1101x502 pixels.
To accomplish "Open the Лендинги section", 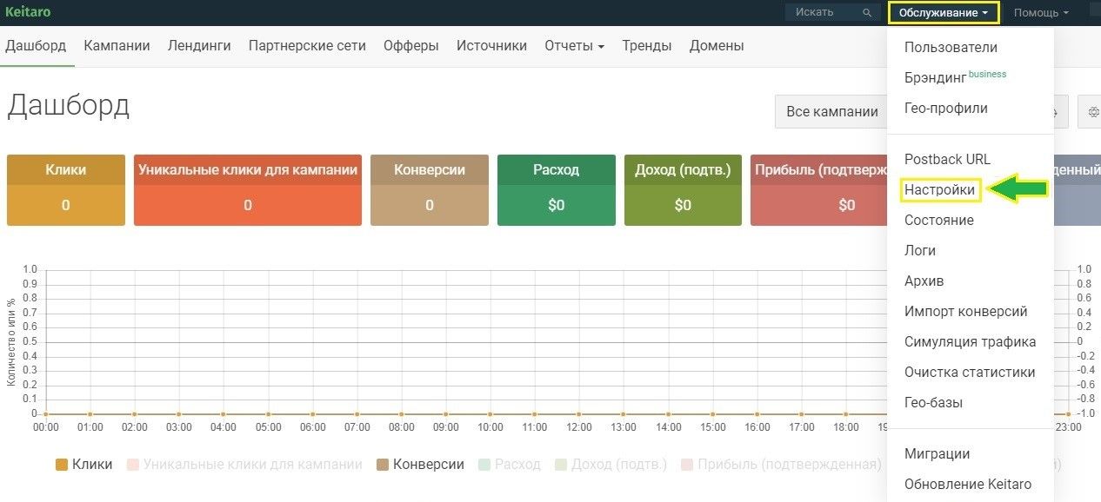I will (199, 46).
